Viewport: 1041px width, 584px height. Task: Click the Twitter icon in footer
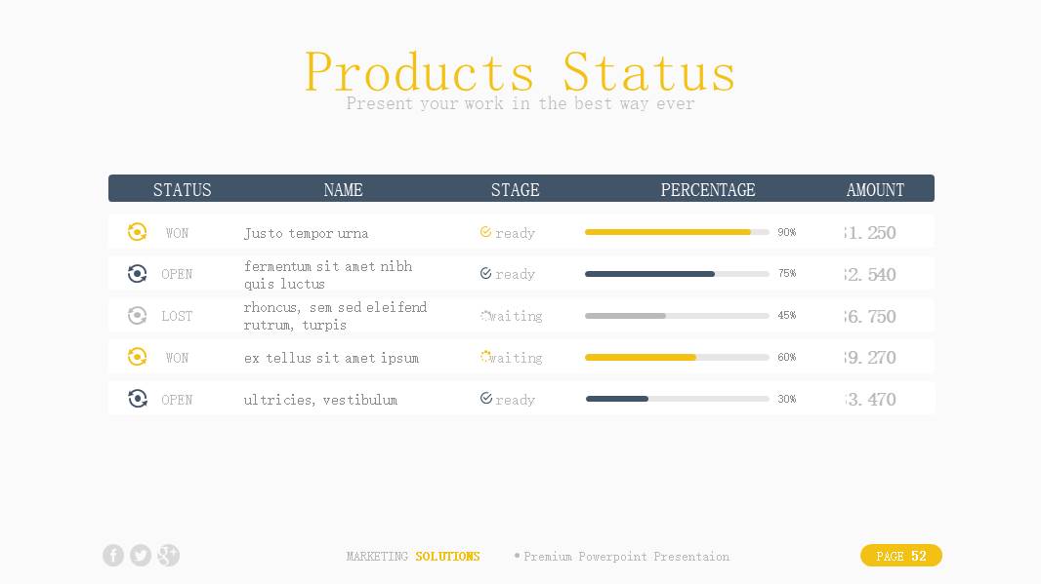point(141,556)
